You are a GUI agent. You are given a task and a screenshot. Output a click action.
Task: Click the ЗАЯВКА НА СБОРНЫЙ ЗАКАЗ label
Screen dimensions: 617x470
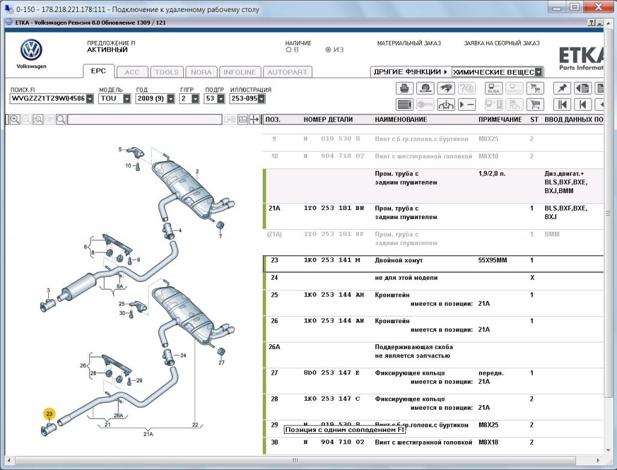502,43
